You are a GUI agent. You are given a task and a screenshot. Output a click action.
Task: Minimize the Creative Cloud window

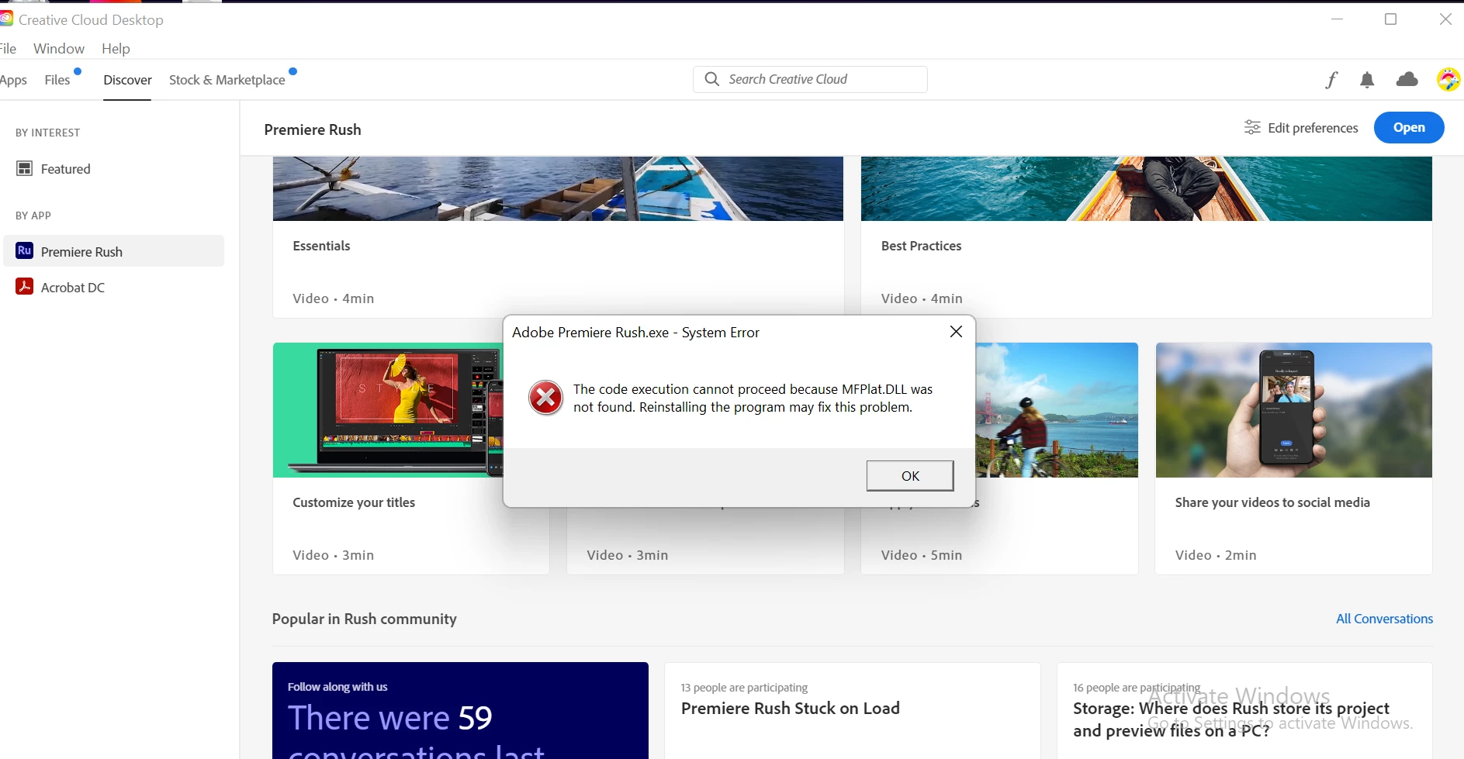tap(1337, 19)
